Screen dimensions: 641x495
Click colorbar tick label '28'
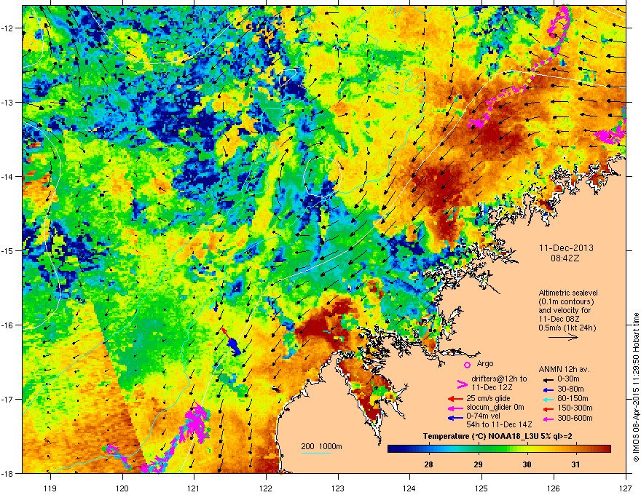click(x=428, y=464)
